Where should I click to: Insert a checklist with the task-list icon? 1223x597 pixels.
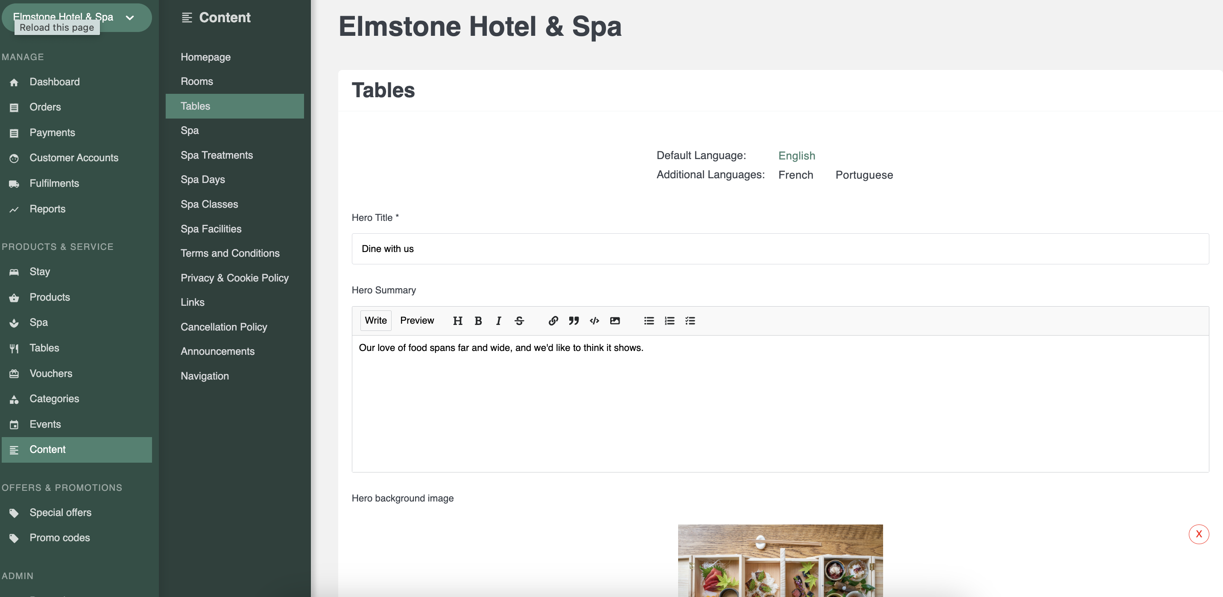[x=690, y=321]
